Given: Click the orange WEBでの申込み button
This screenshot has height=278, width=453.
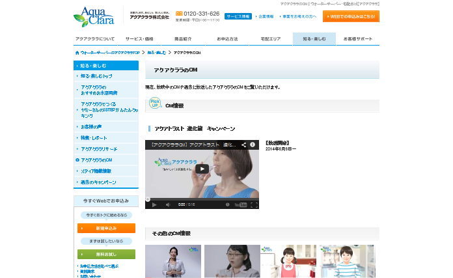Looking at the screenshot, I should pos(351,16).
